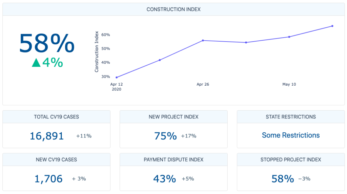Click the State Restrictions card header
This screenshot has height=194, width=347.
290,117
